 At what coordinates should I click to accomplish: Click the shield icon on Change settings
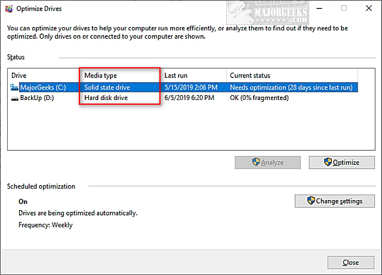[x=311, y=201]
